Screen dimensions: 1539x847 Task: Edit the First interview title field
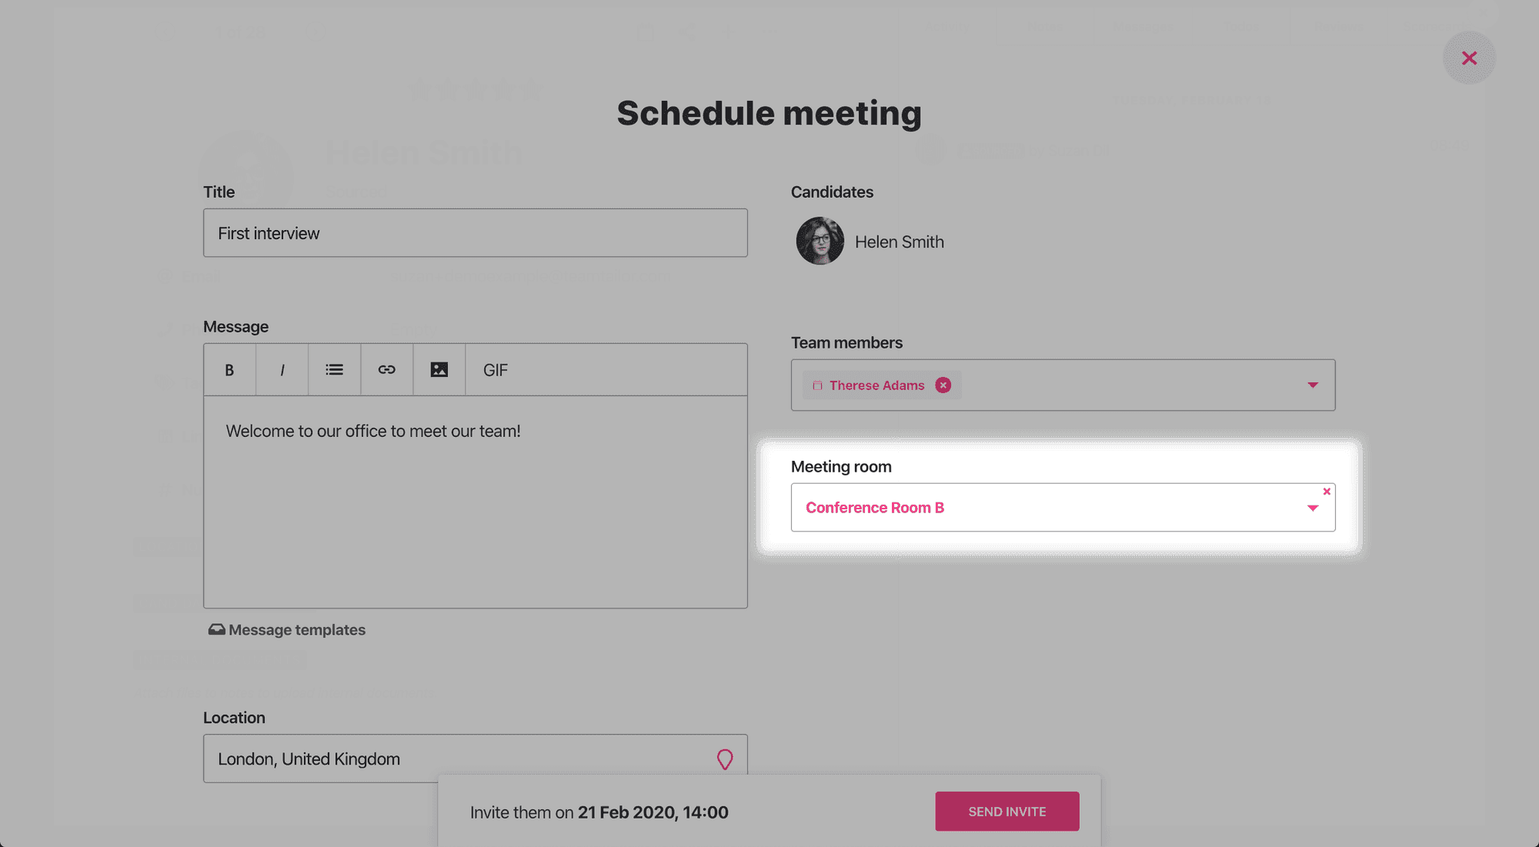coord(476,233)
